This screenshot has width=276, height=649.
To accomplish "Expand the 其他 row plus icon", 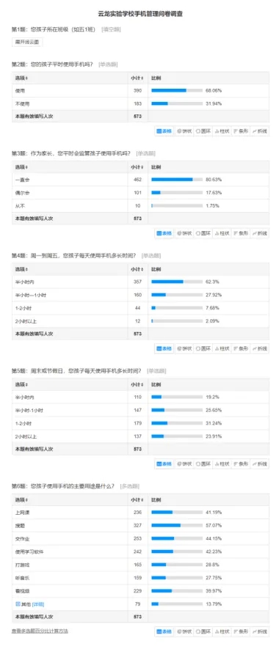I will [18, 604].
